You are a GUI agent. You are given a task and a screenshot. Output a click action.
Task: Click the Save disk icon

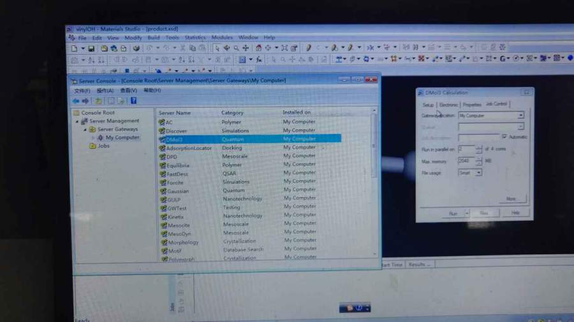click(91, 48)
